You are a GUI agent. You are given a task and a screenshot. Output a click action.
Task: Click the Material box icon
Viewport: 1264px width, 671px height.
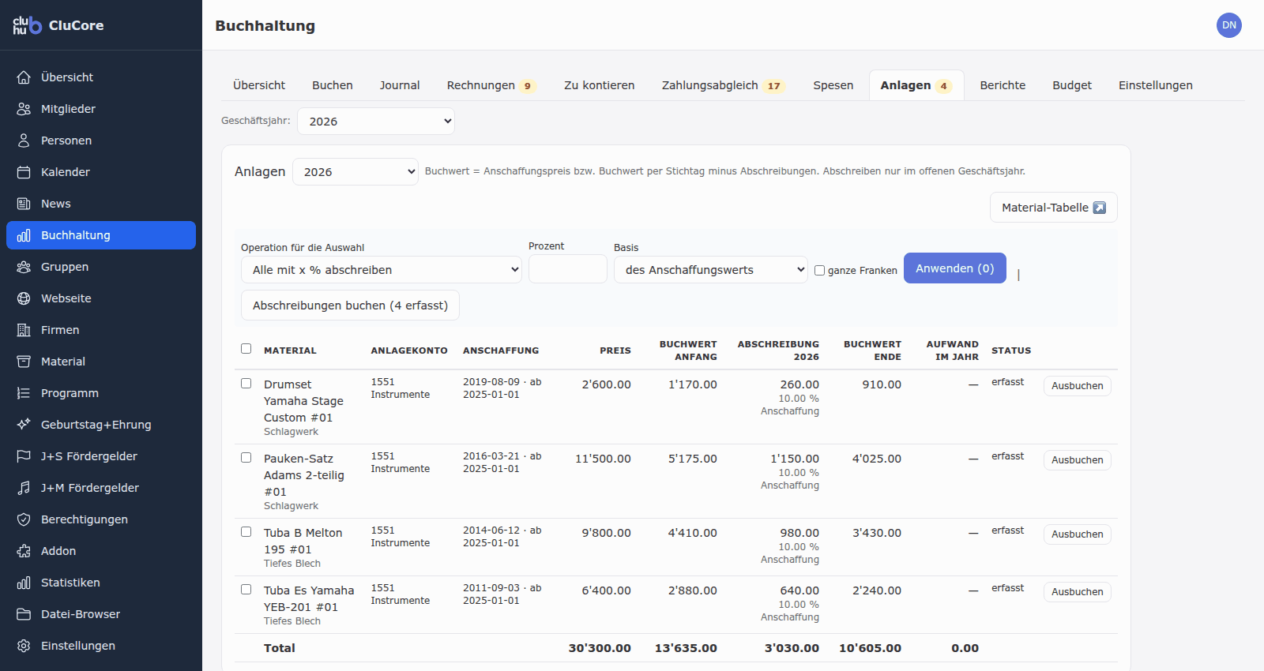24,362
